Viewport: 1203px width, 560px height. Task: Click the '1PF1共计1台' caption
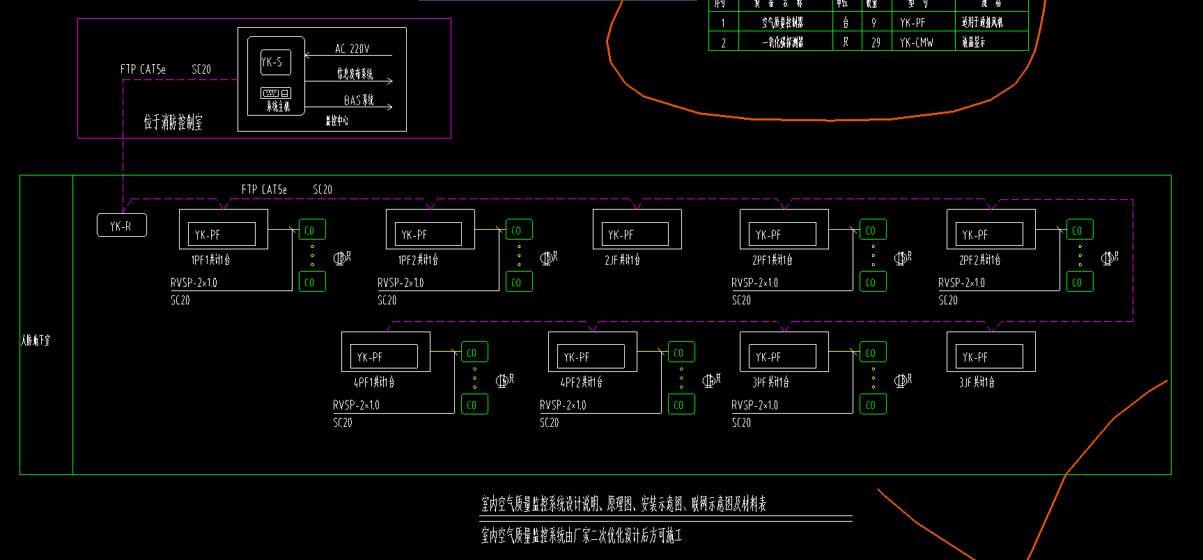210,260
